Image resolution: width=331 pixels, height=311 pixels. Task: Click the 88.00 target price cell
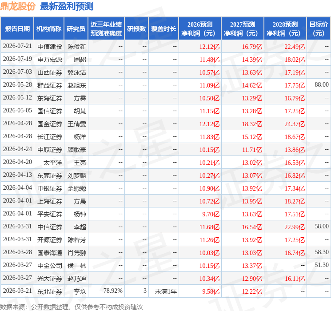click(x=322, y=85)
